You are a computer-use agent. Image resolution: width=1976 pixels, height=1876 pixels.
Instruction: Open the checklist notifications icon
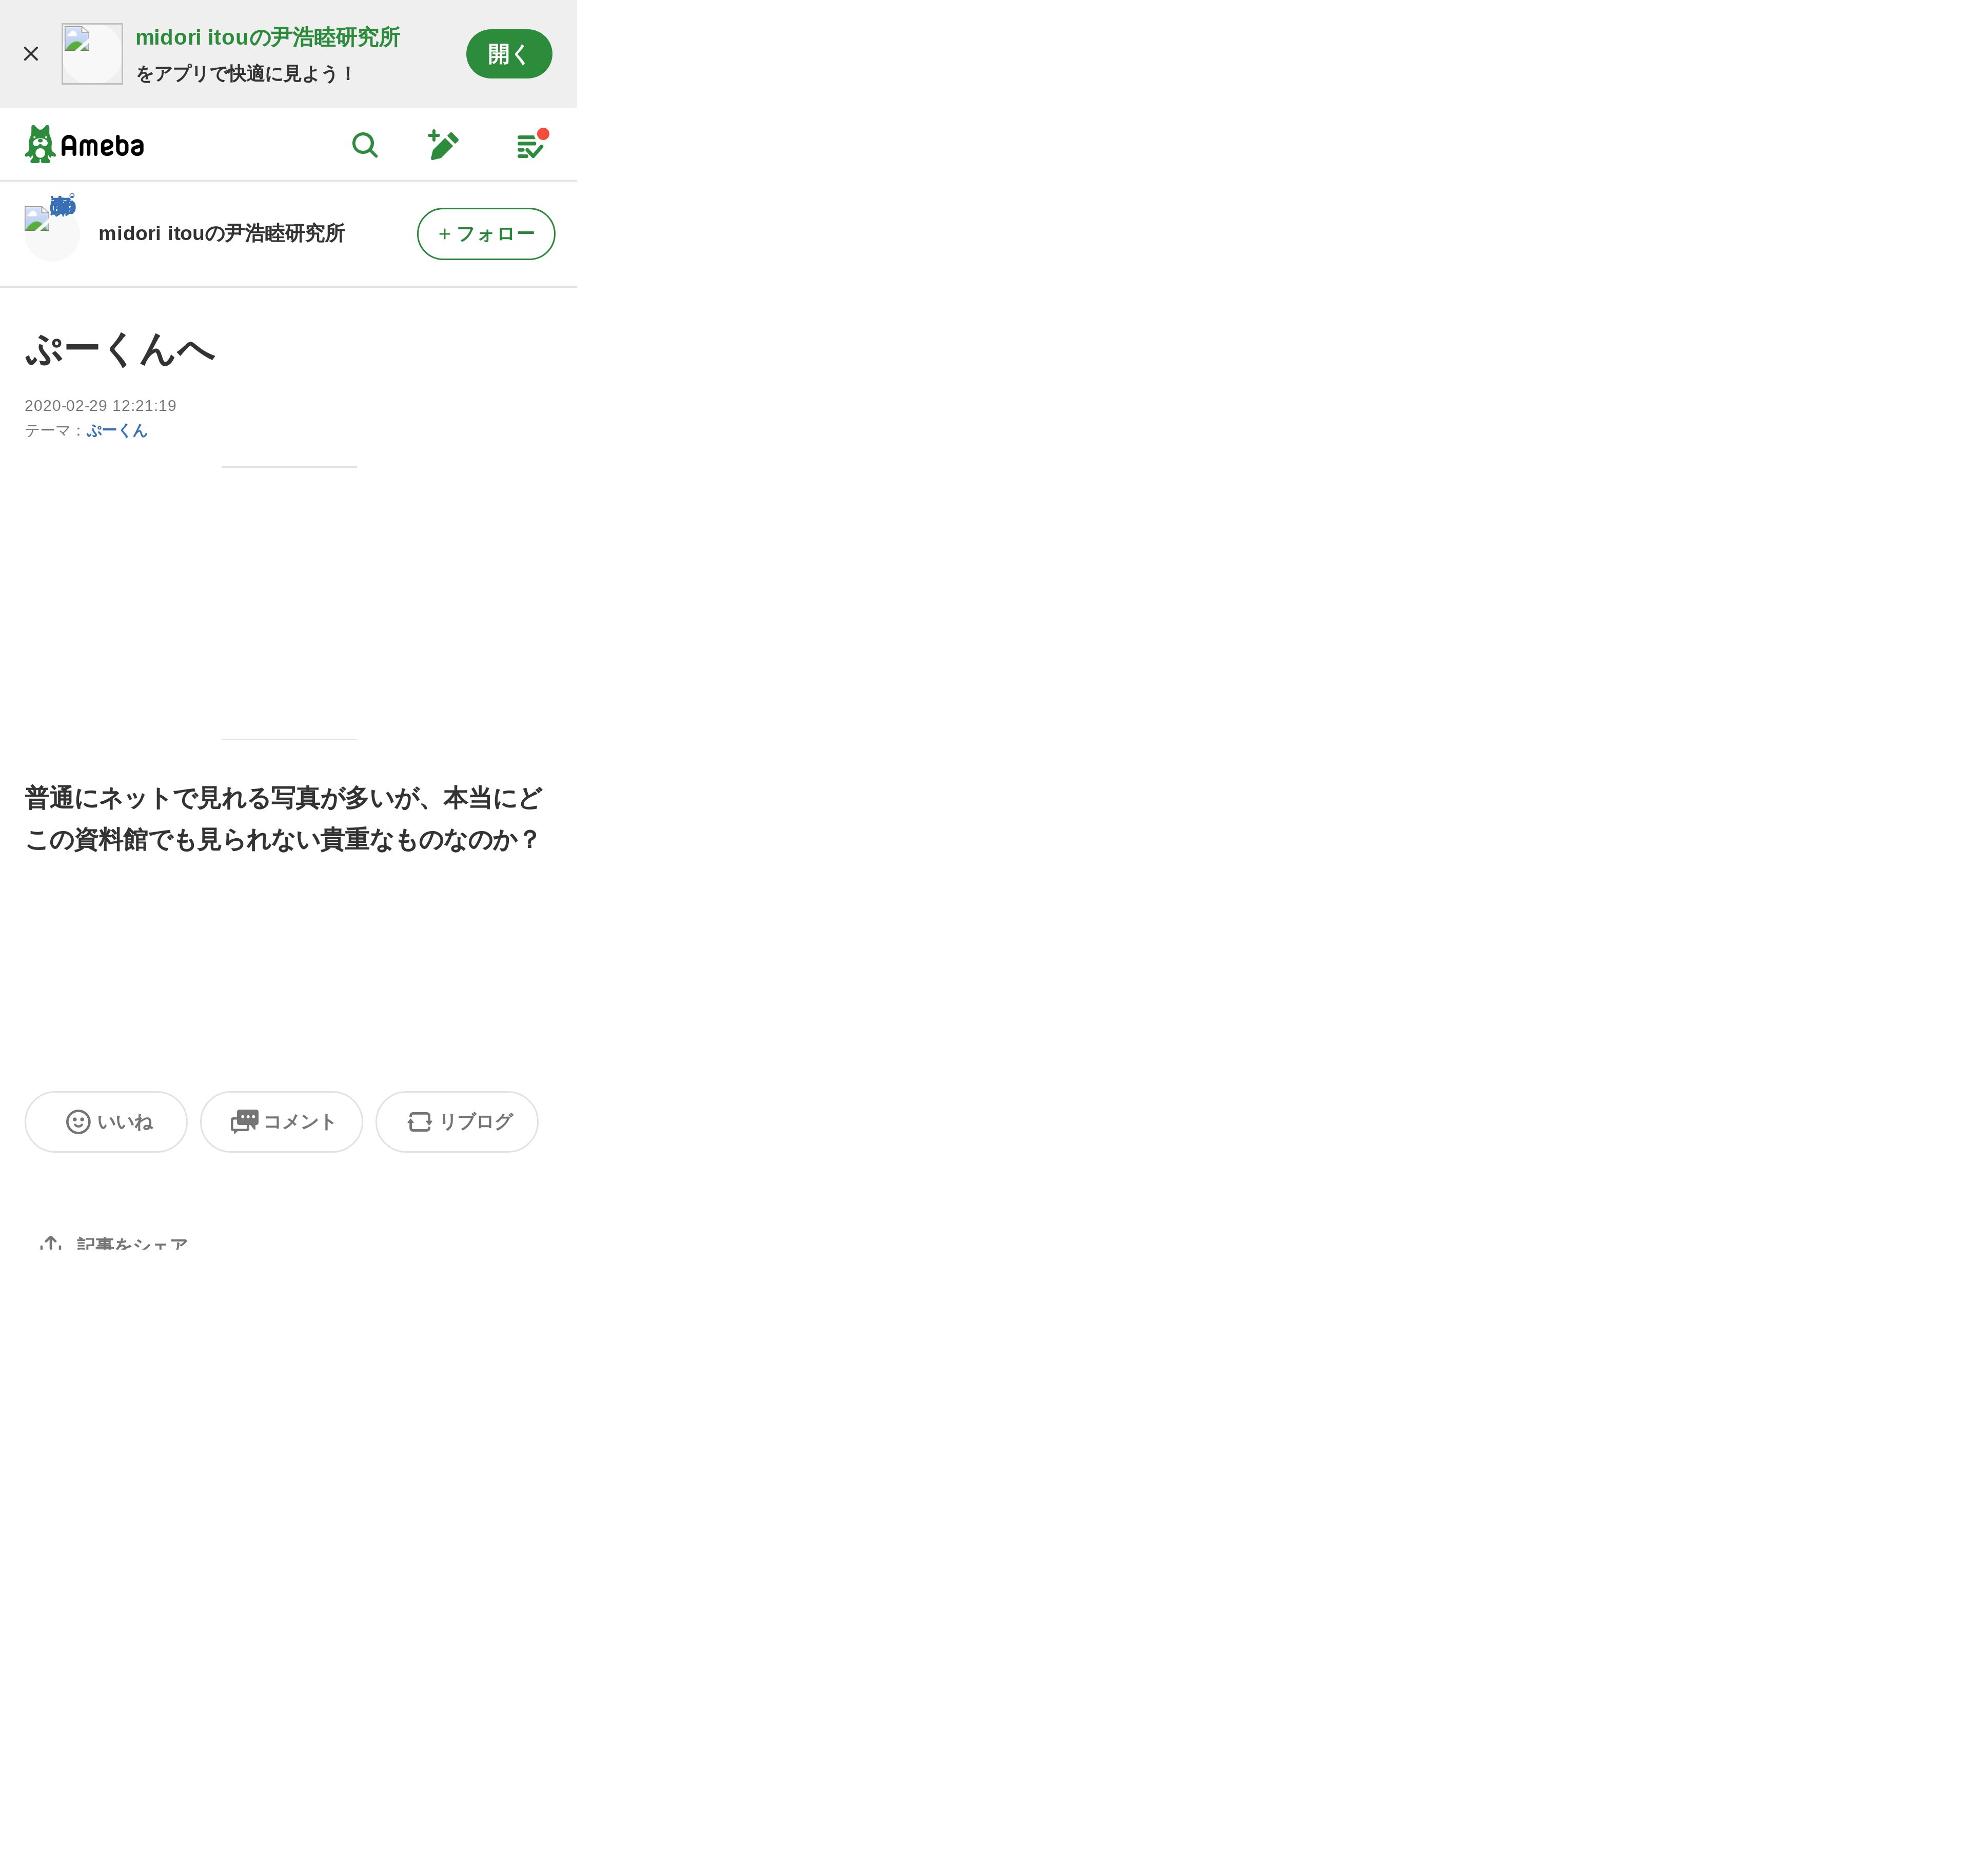pos(531,145)
